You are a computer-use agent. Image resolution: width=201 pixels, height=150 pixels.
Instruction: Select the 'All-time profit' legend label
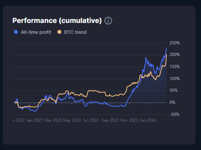click(x=36, y=32)
